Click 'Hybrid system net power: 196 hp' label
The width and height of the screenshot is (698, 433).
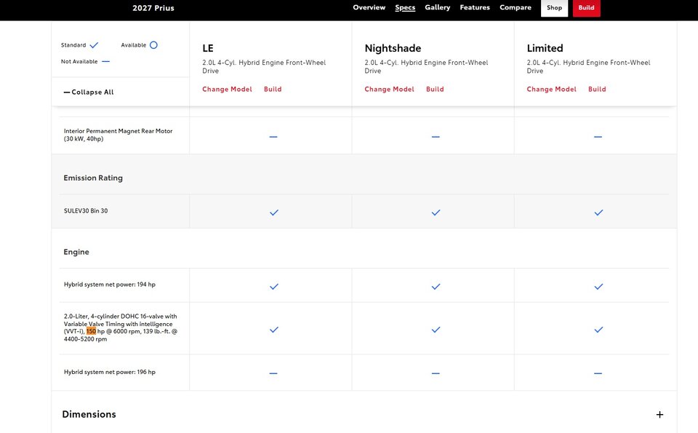coord(110,372)
